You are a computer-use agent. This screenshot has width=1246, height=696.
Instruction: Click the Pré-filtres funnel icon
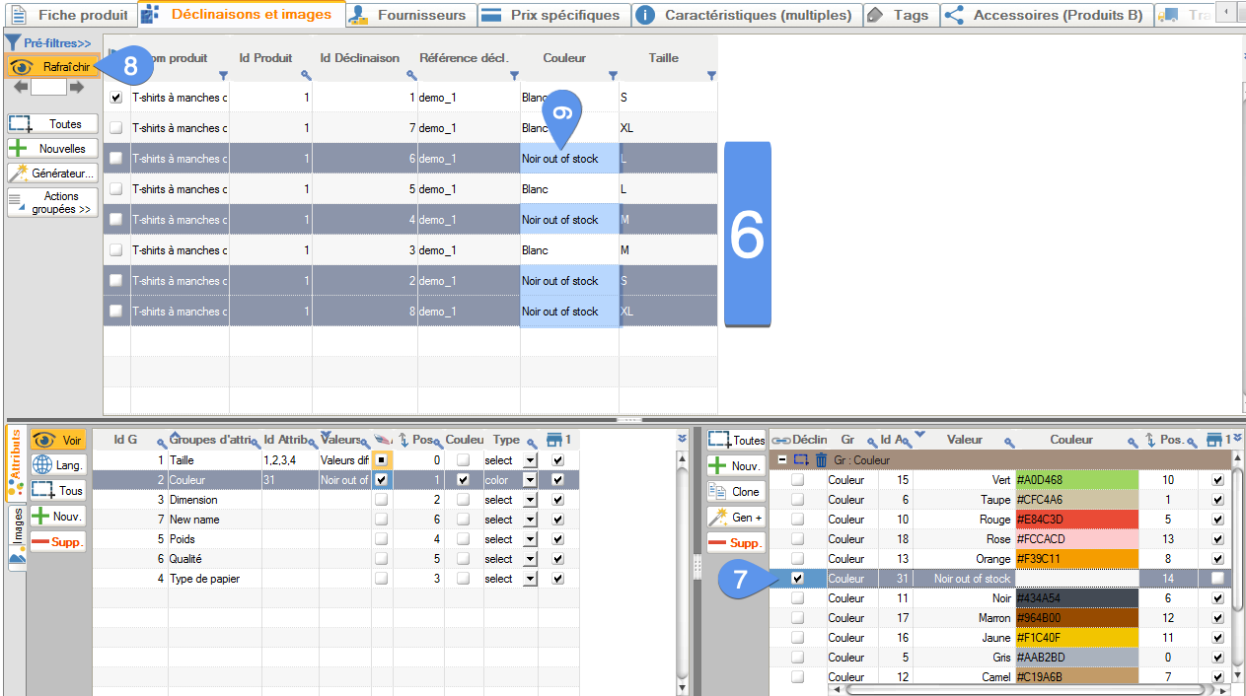tap(13, 43)
